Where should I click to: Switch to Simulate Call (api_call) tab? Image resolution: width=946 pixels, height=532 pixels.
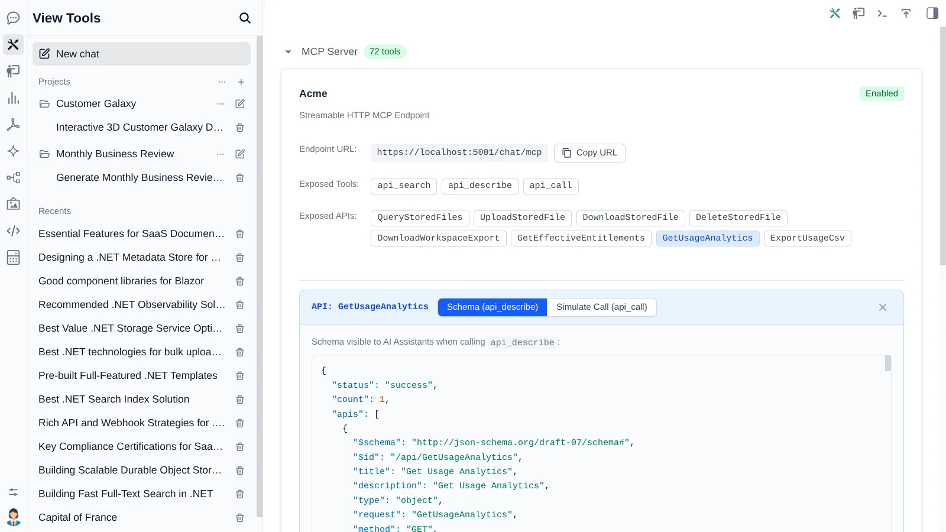(x=602, y=307)
